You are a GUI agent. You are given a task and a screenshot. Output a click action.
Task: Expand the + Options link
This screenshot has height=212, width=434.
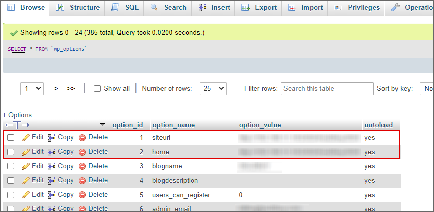17,115
